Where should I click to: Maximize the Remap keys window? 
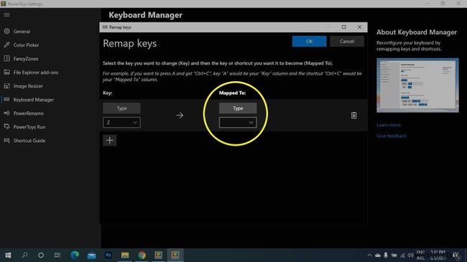344,27
